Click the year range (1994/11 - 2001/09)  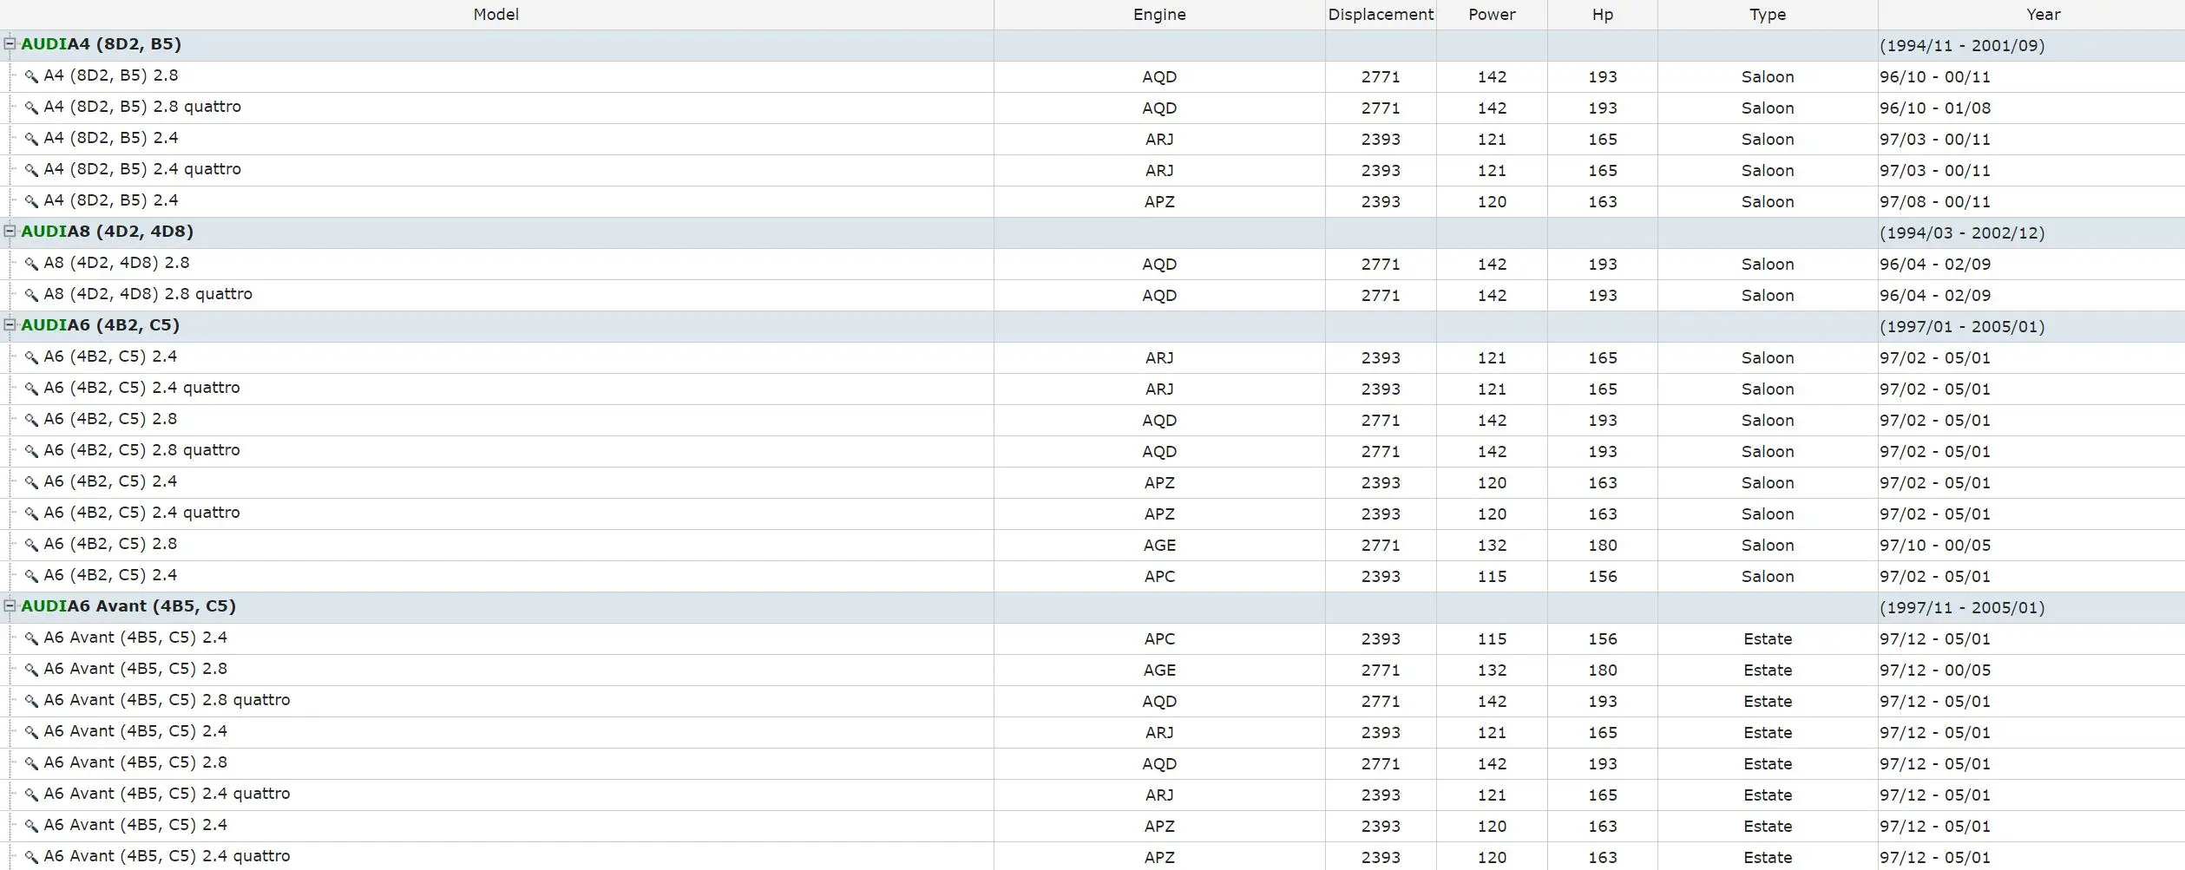pyautogui.click(x=1962, y=46)
